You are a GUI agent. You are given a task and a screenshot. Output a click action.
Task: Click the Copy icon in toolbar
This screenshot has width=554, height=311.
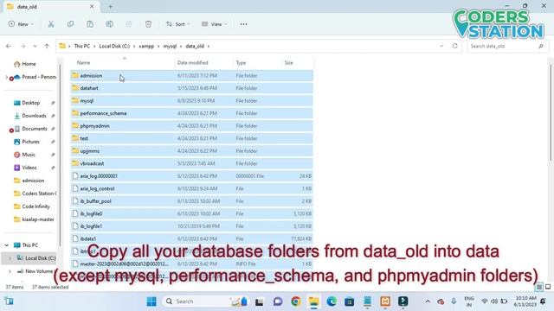(70, 24)
